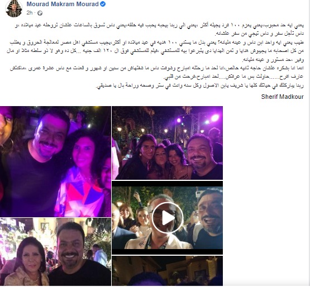Open photo of man beside woman in colorful dress
The width and height of the screenshot is (310, 287).
(x=55, y=161)
